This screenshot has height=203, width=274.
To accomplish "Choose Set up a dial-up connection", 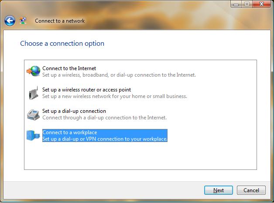I will [74, 111].
